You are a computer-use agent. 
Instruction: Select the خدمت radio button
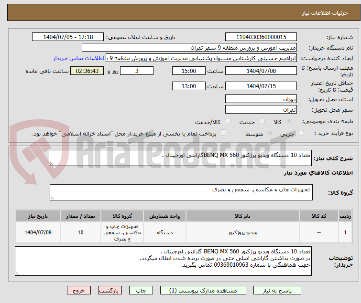[x=262, y=121]
